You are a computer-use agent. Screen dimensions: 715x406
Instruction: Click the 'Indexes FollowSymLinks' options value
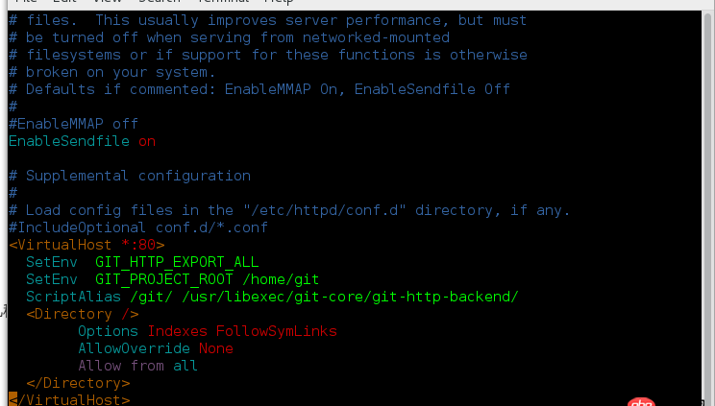242,331
